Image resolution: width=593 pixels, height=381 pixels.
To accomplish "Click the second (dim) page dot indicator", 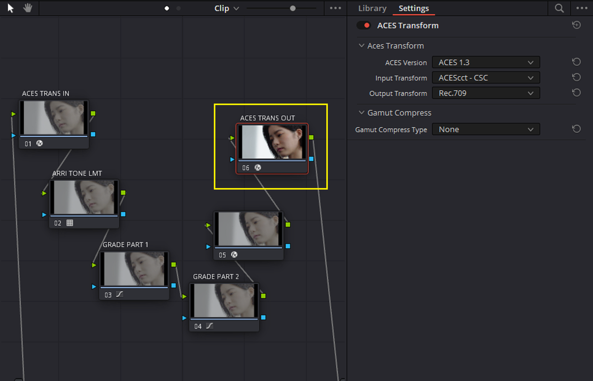I will [179, 8].
